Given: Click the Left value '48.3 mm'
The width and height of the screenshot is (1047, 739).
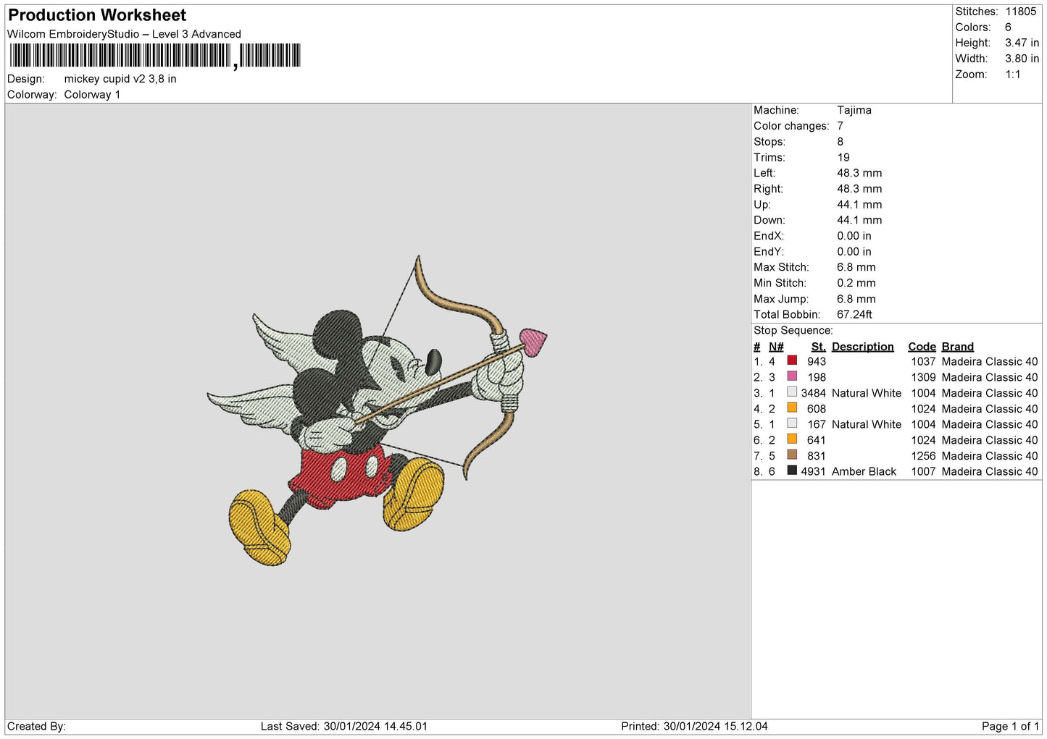Looking at the screenshot, I should pos(859,173).
